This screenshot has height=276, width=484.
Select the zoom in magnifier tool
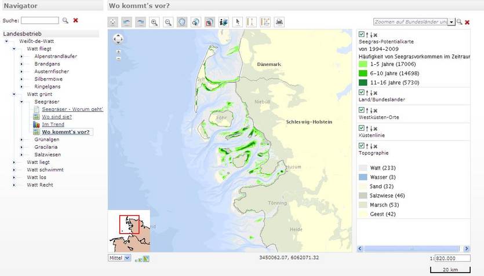[154, 22]
